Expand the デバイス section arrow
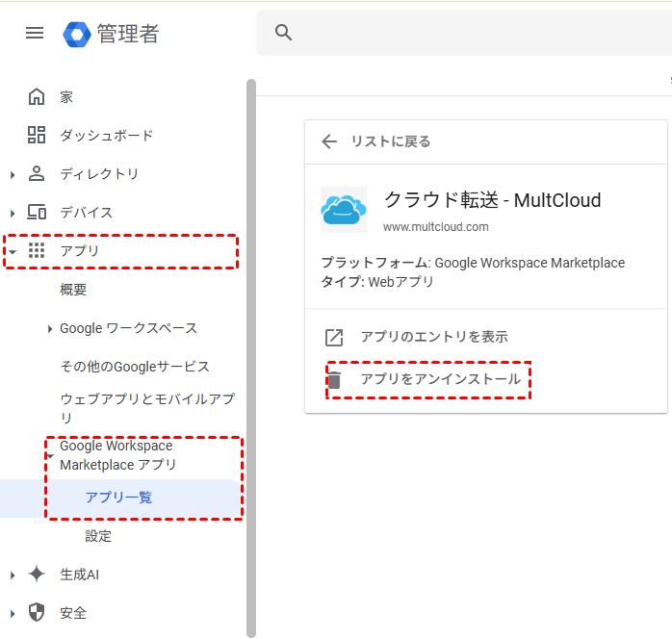The width and height of the screenshot is (672, 639). (x=13, y=213)
